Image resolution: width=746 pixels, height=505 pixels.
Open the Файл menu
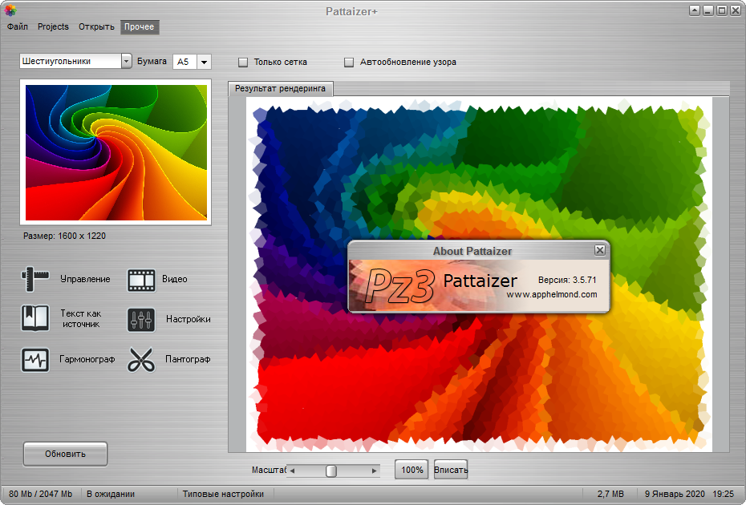coord(18,26)
